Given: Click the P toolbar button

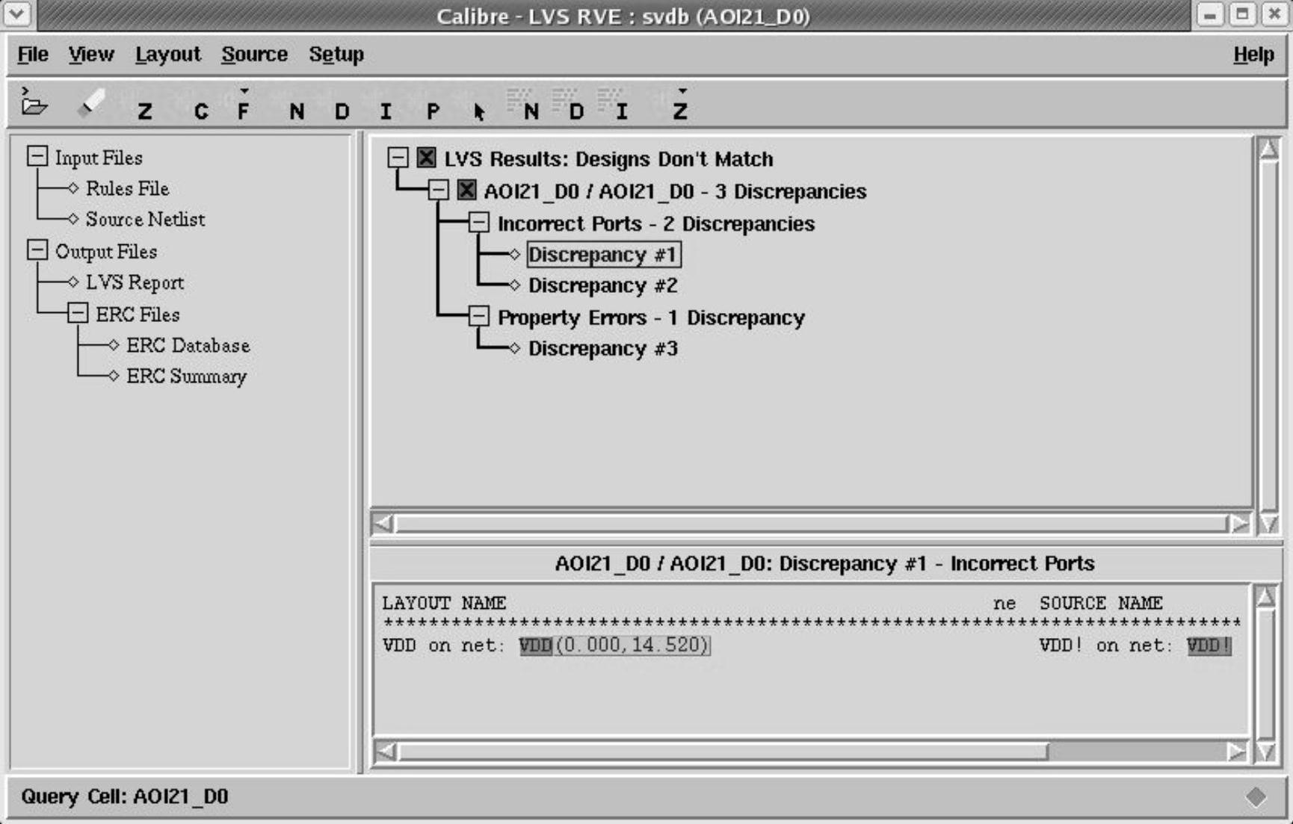Looking at the screenshot, I should click(433, 112).
